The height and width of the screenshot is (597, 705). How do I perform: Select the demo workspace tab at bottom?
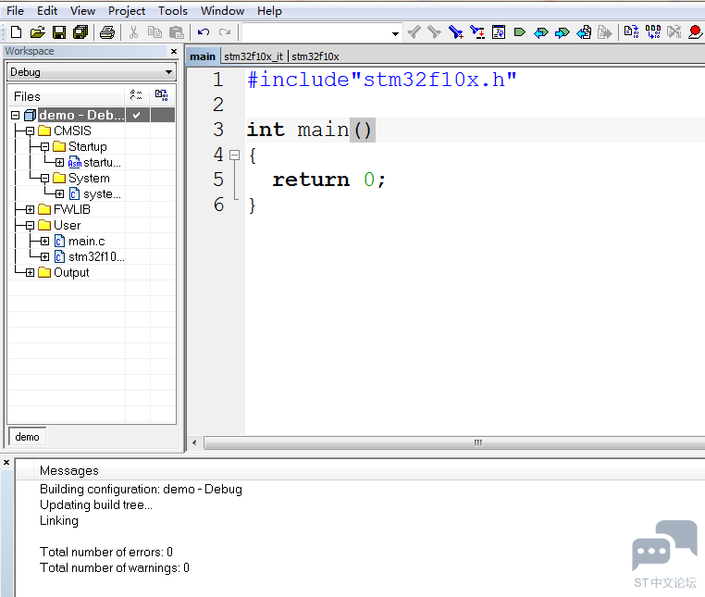pos(28,437)
